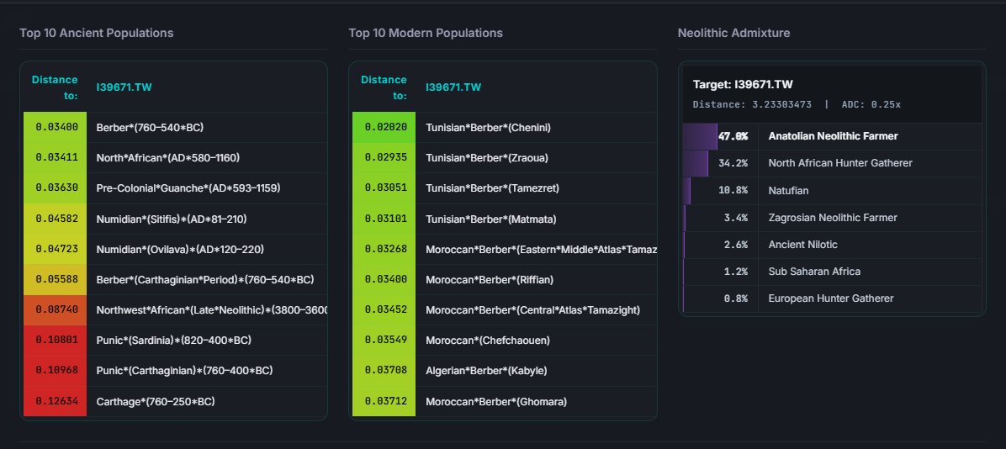
Task: Click the 0.02935 Zraoua distance cell
Action: [x=384, y=158]
